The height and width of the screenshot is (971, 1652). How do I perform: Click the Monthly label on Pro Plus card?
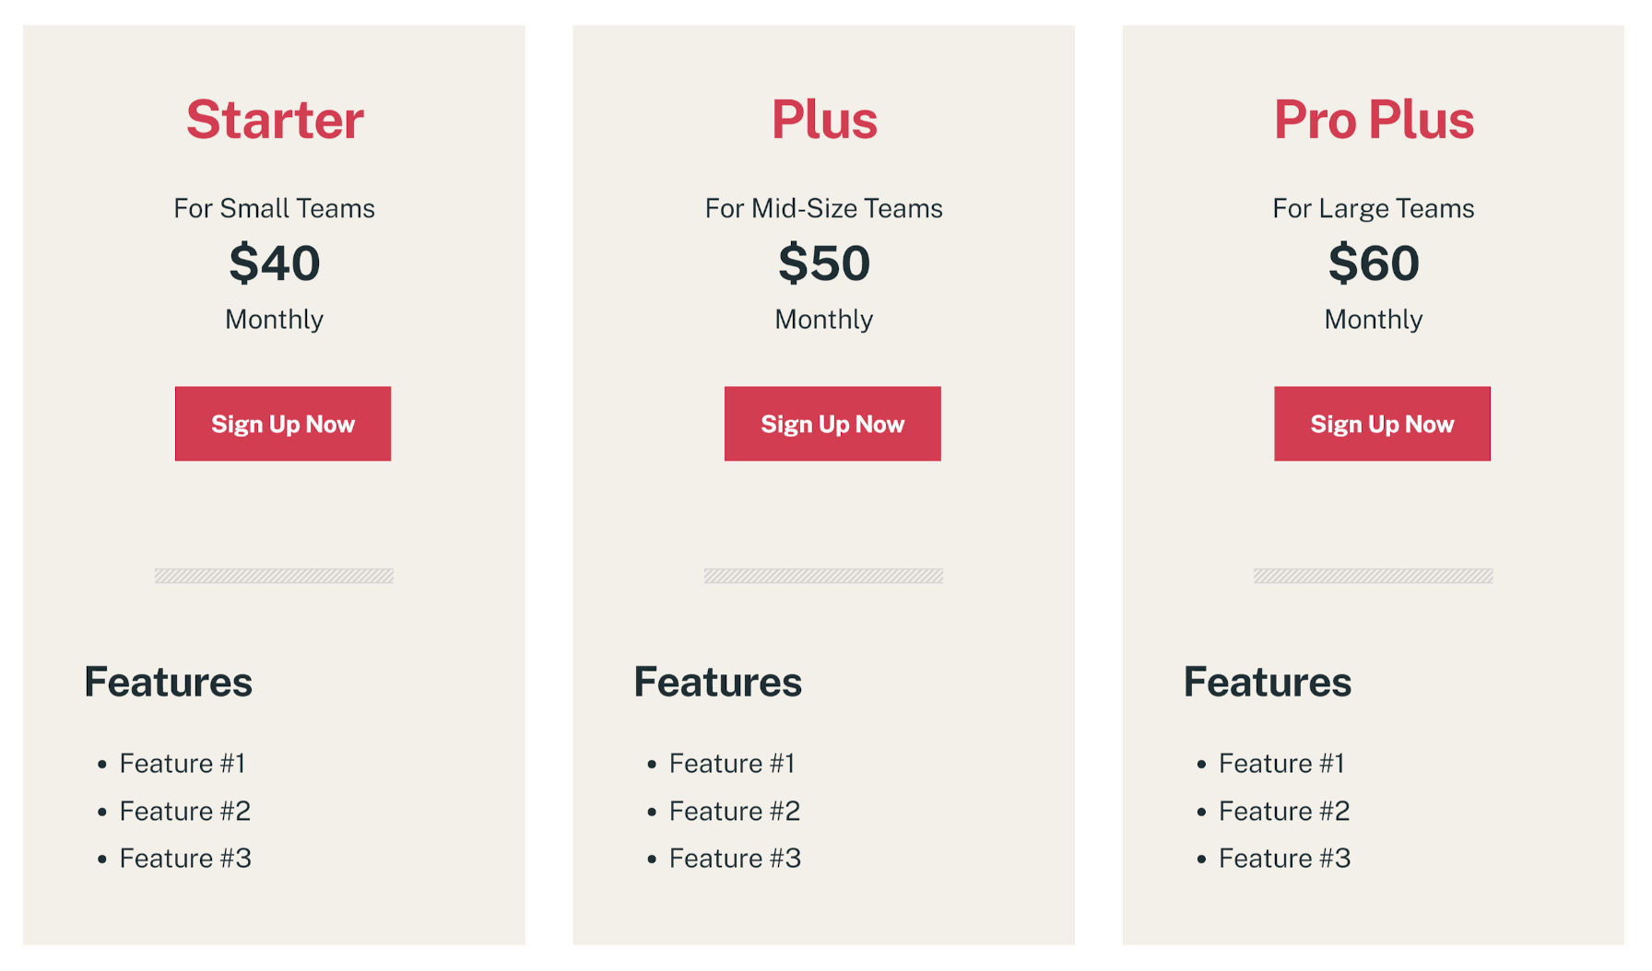click(x=1374, y=320)
